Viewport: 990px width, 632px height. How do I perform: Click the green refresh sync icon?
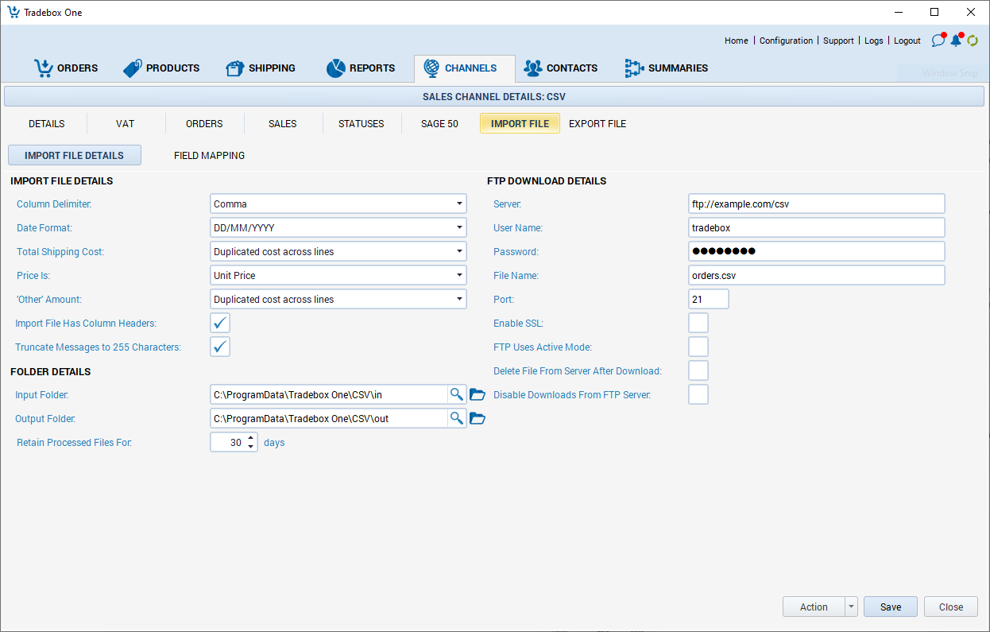pos(973,41)
